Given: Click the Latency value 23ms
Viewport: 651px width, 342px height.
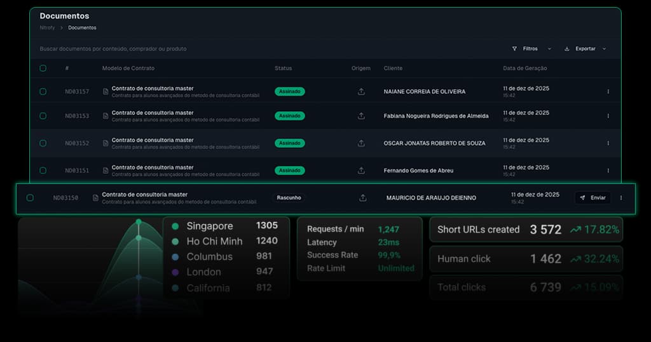Looking at the screenshot, I should [388, 242].
